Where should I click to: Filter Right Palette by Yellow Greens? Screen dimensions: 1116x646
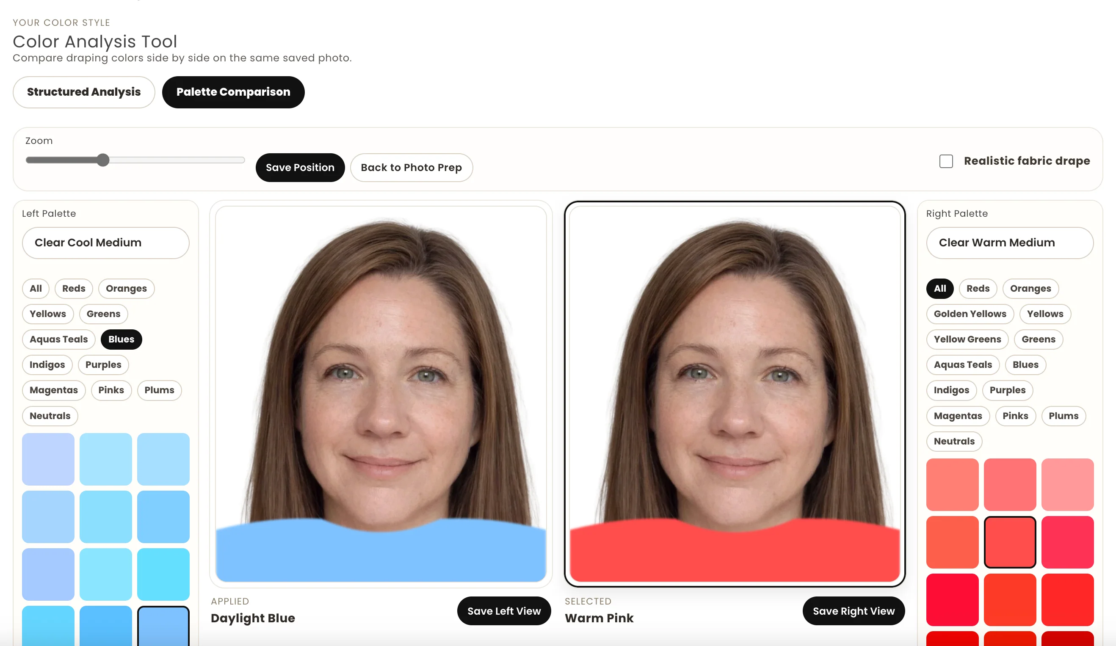point(967,339)
